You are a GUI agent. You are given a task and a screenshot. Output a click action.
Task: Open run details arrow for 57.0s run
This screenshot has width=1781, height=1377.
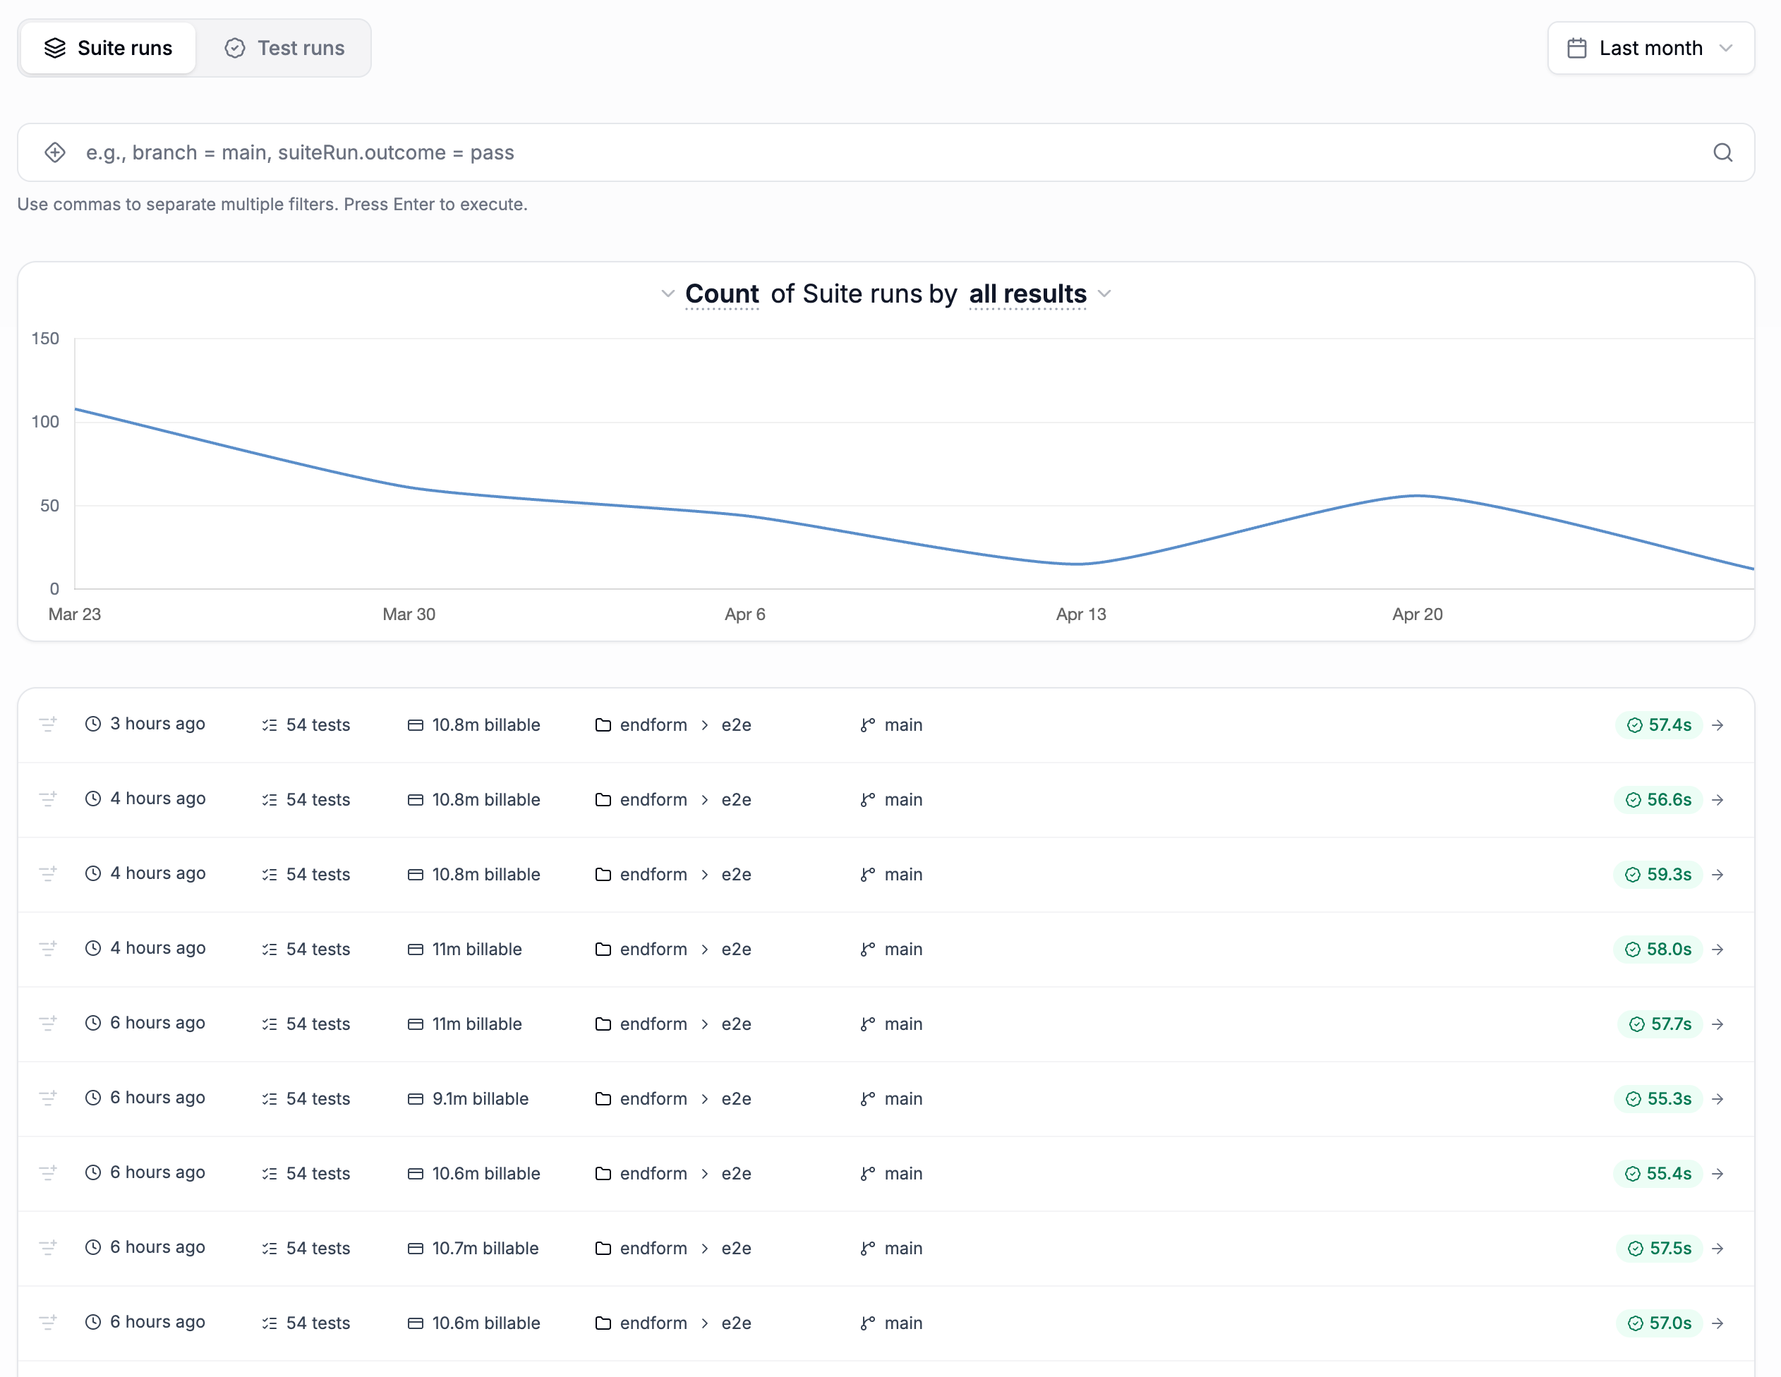point(1718,1323)
